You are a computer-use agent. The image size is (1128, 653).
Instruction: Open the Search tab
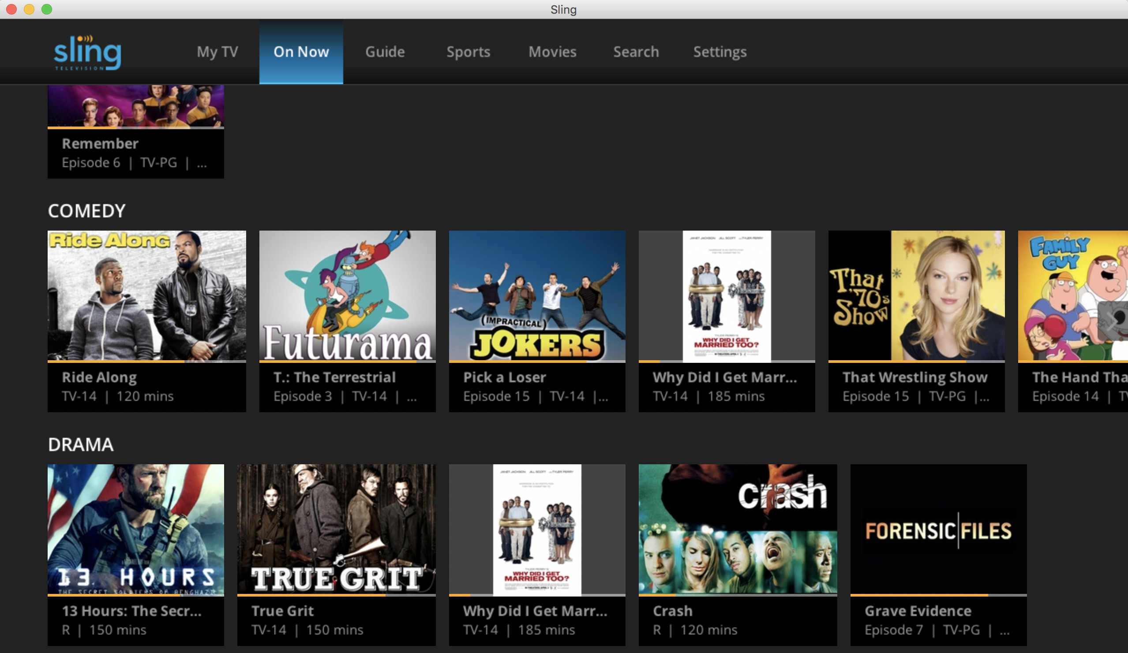[636, 52]
